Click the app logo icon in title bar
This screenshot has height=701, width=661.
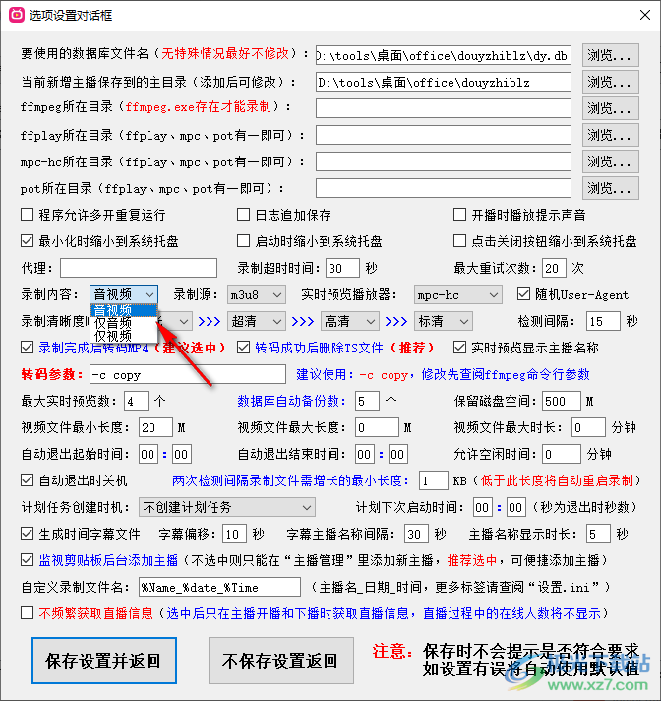click(17, 15)
